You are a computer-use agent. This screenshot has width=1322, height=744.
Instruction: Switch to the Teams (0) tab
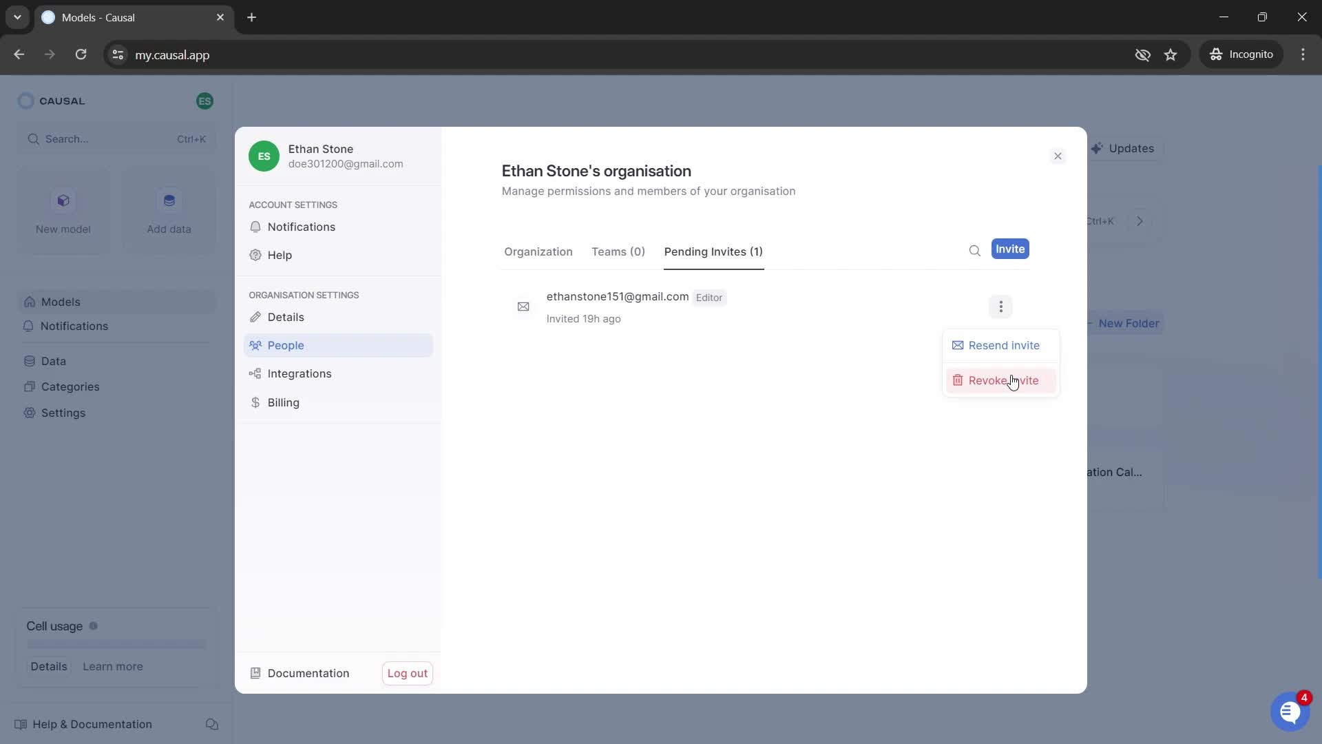618,251
